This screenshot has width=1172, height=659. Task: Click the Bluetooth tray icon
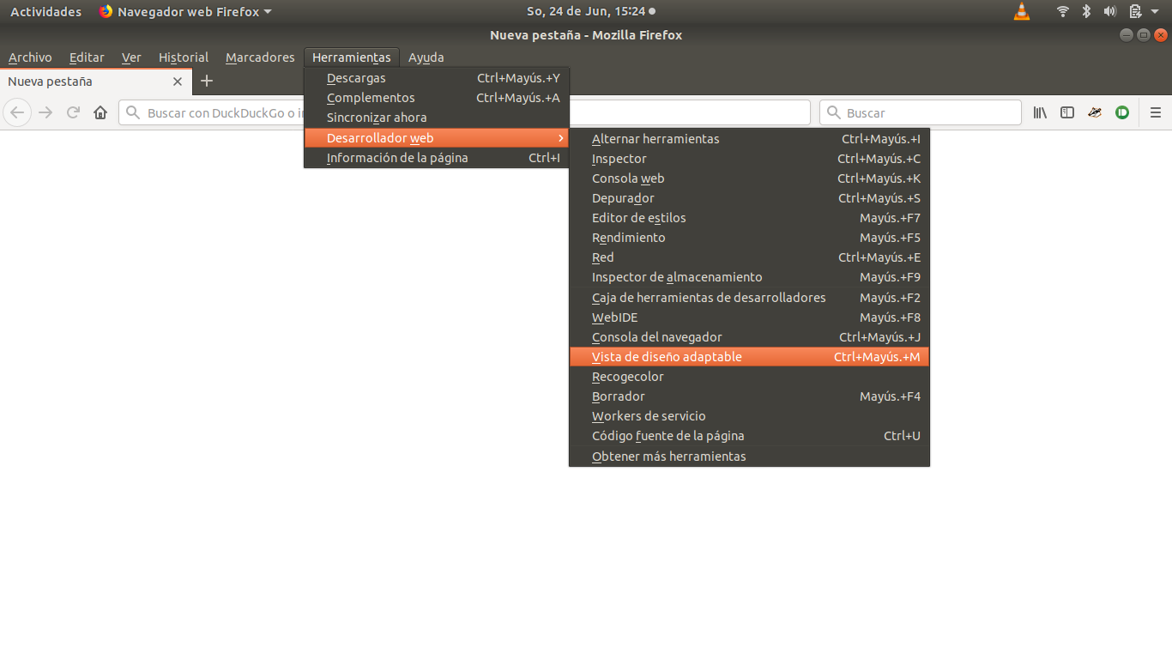click(x=1086, y=11)
